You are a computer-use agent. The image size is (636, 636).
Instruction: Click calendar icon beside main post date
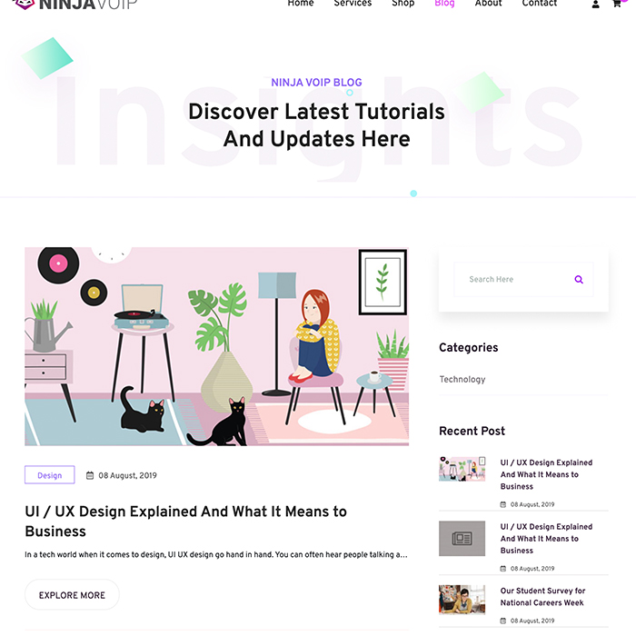90,475
